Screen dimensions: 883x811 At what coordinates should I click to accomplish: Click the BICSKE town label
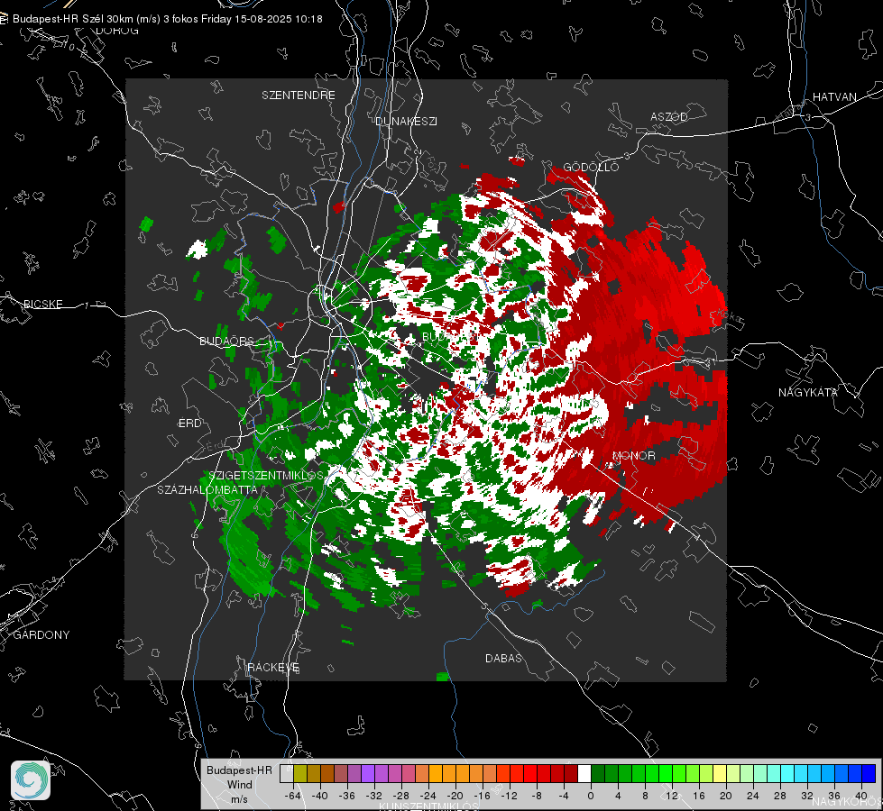coord(43,304)
